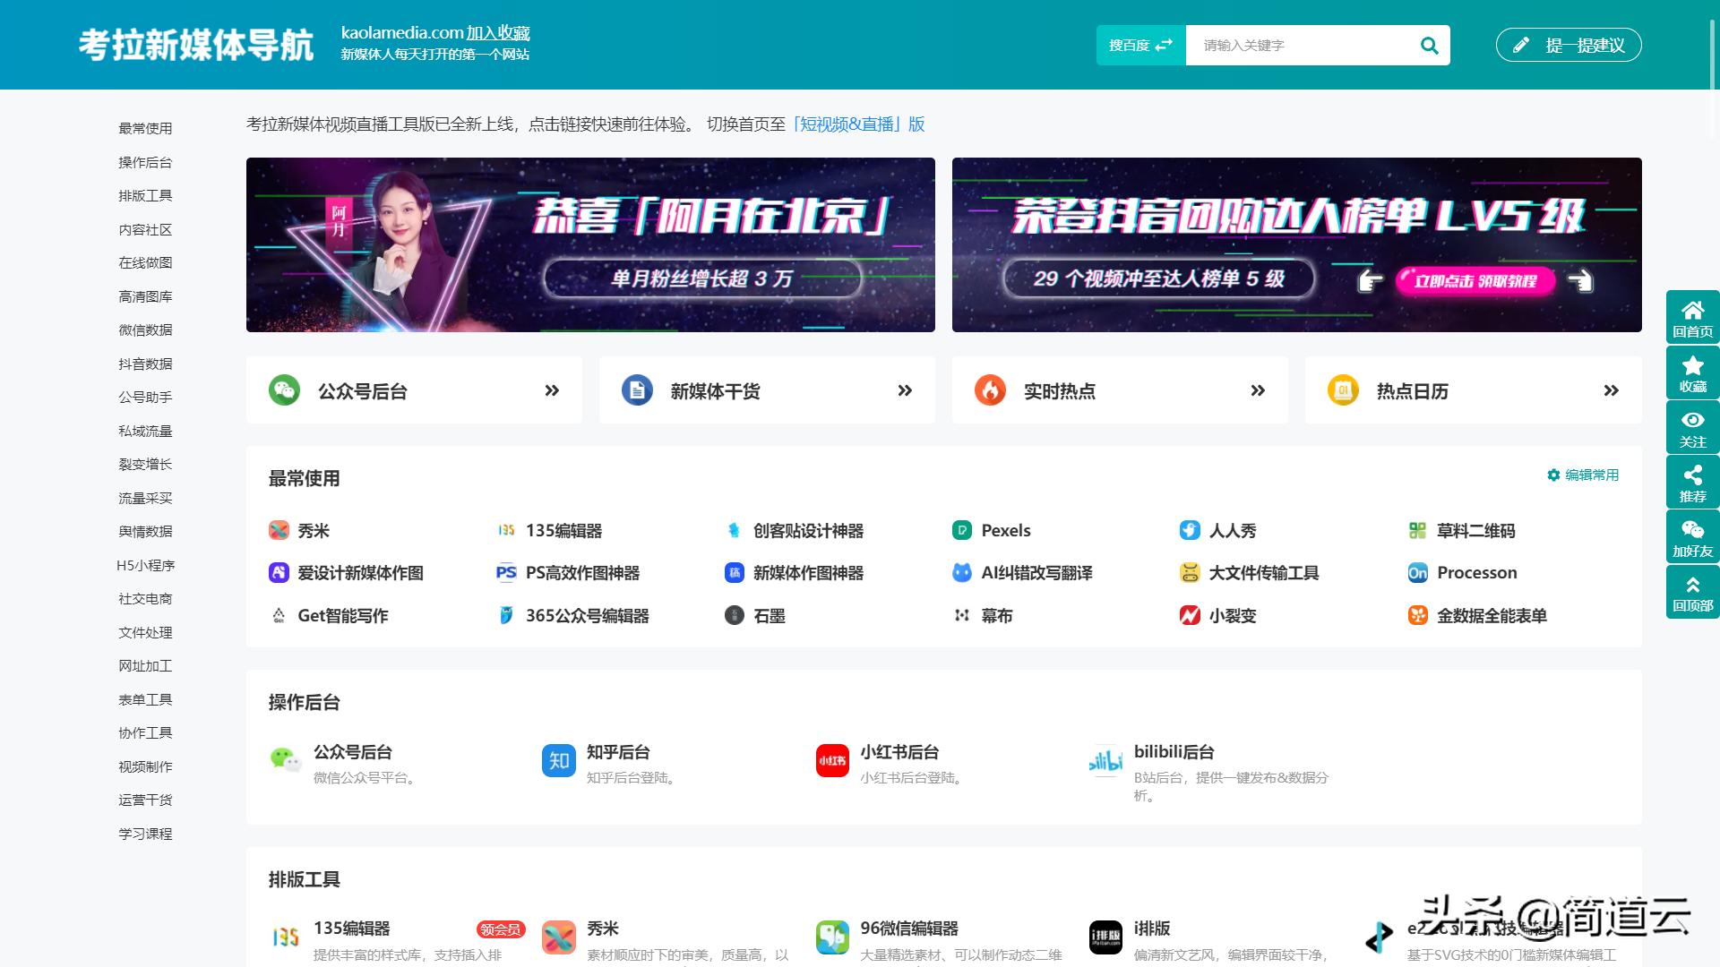Switch to the 抖音数据 sidebar category
The width and height of the screenshot is (1720, 967).
(x=145, y=363)
